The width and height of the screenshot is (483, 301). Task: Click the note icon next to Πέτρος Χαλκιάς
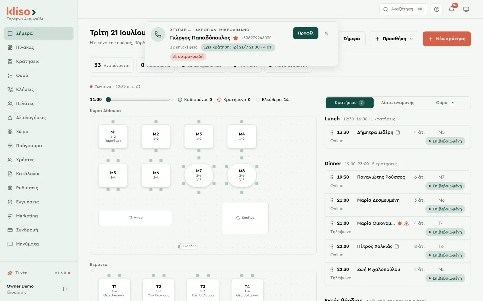coord(397,247)
